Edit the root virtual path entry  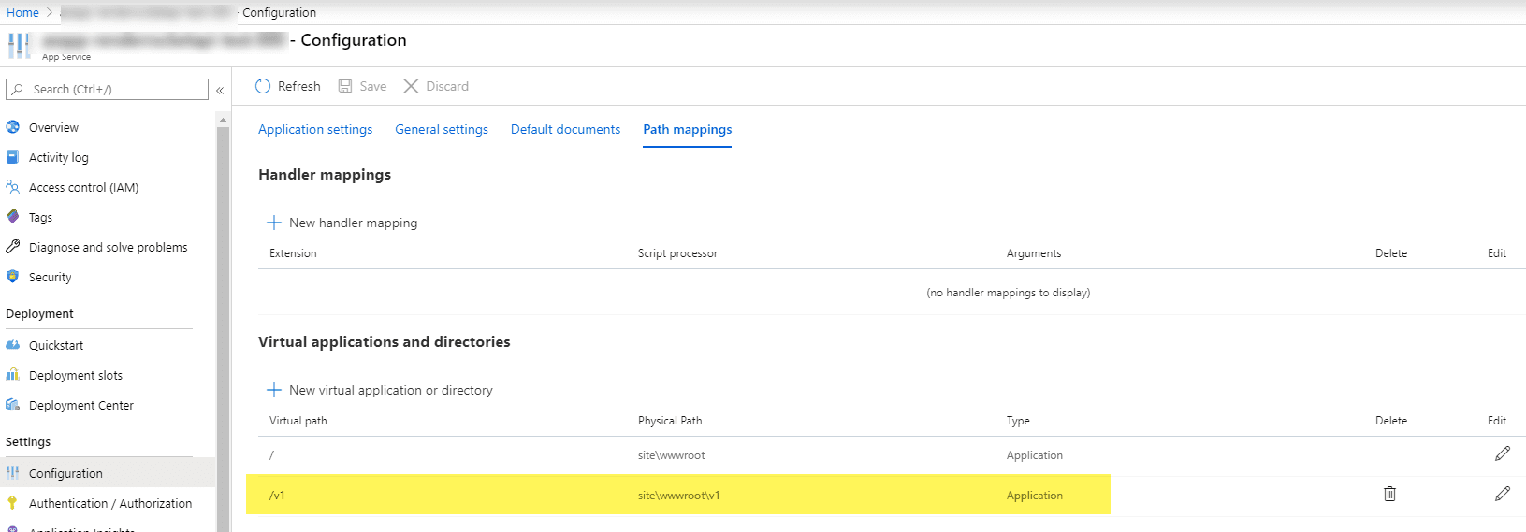pyautogui.click(x=1502, y=454)
